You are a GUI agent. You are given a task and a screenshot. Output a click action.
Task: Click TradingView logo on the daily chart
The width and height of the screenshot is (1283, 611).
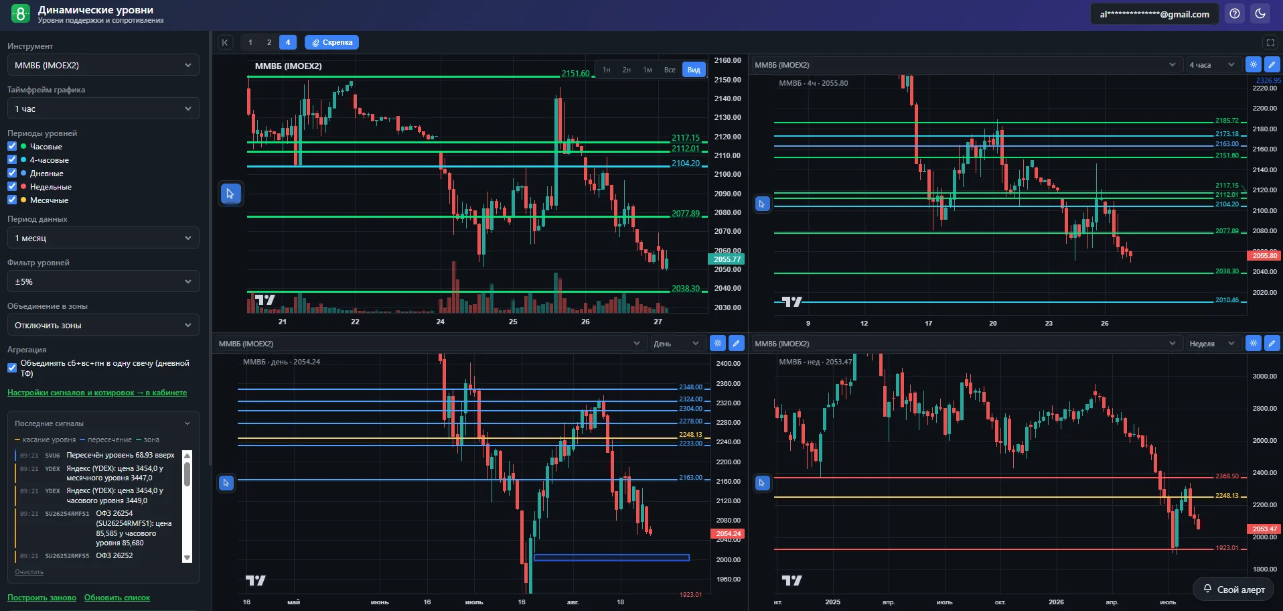tap(256, 580)
